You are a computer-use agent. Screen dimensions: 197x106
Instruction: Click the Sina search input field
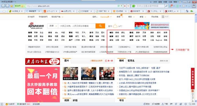(x=77, y=26)
